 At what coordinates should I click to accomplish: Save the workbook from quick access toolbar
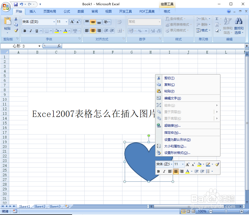(x=16, y=4)
